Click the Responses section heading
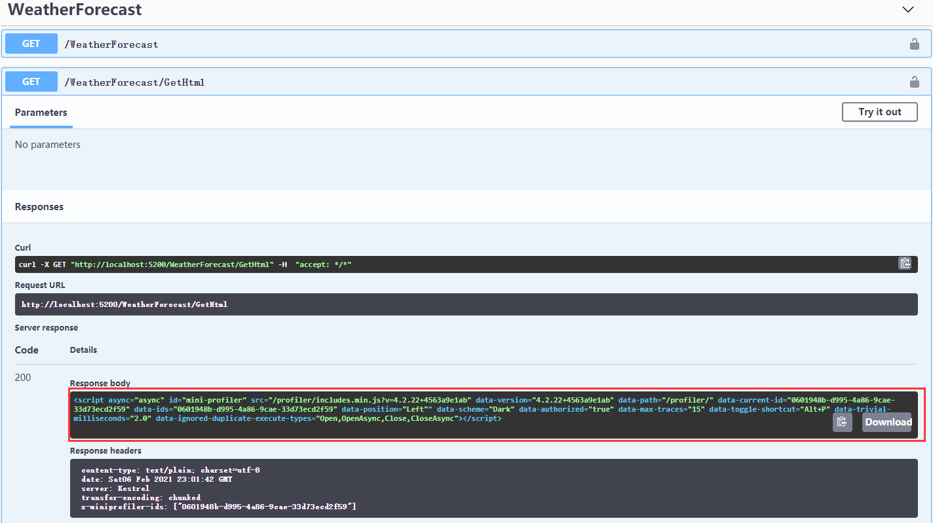The height and width of the screenshot is (523, 933). [39, 207]
